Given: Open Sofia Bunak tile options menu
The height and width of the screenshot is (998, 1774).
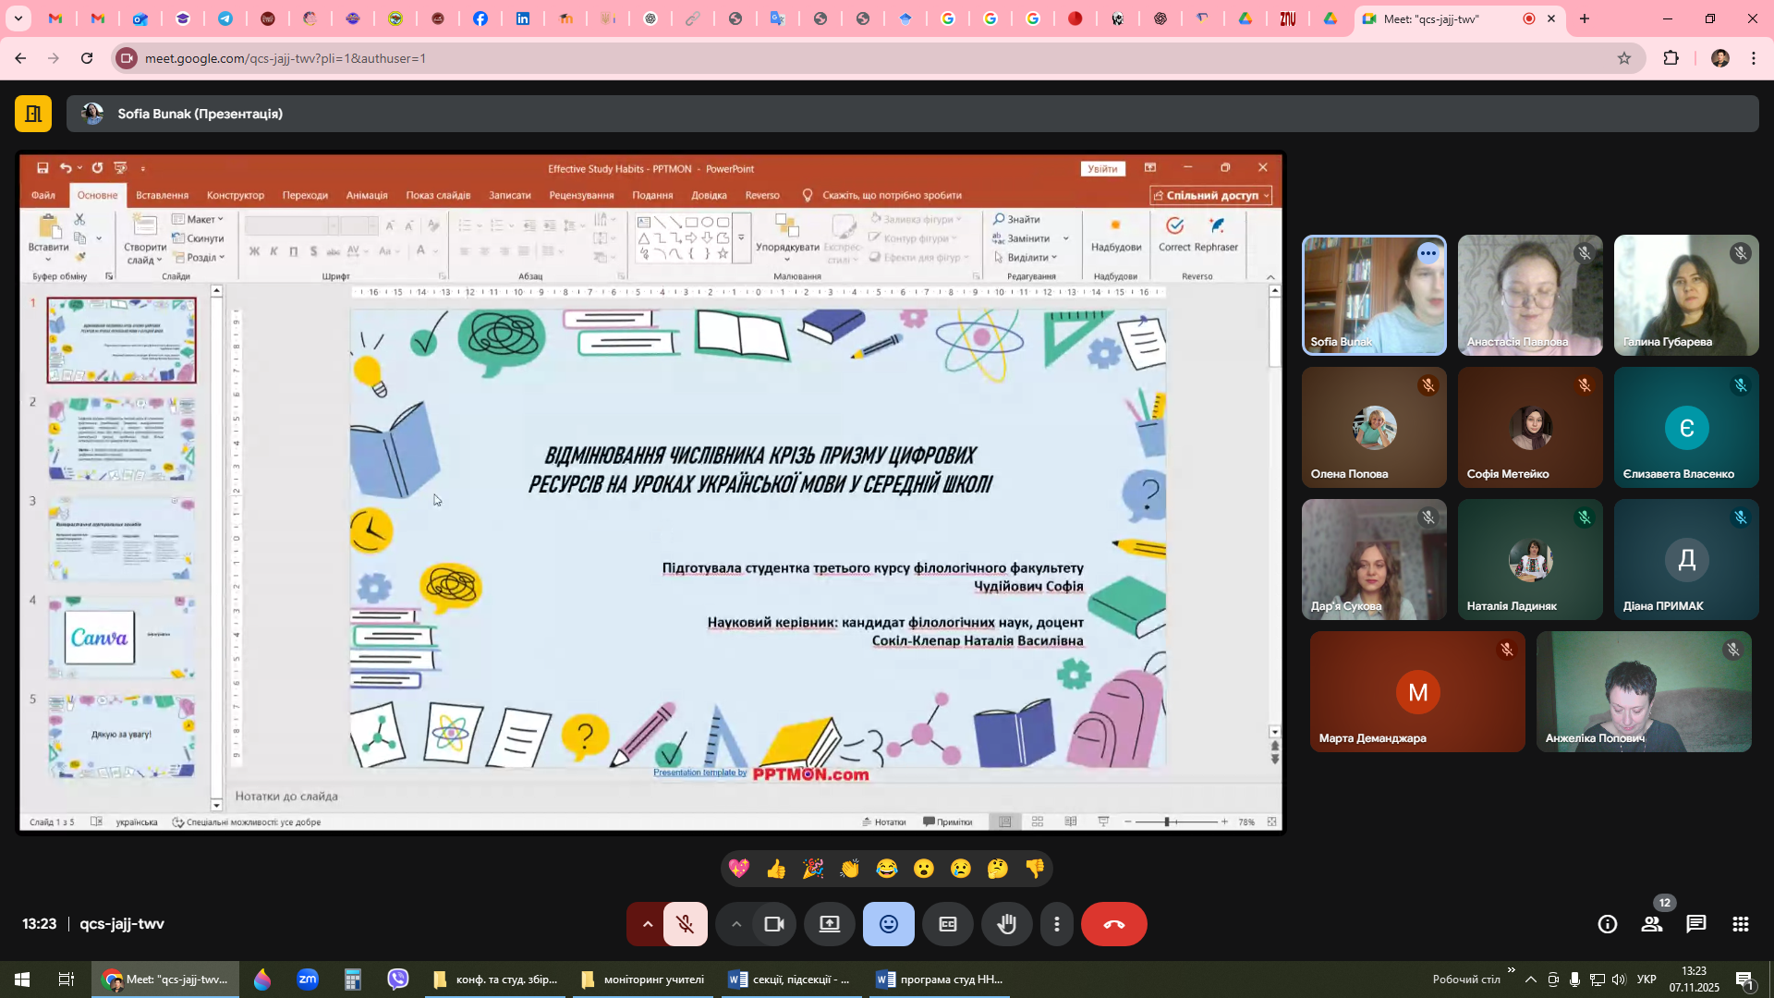Looking at the screenshot, I should pos(1428,253).
